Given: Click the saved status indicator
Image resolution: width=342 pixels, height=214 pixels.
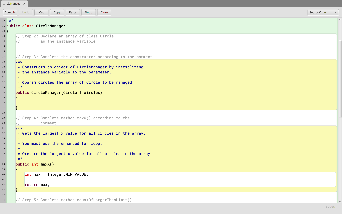Looking at the screenshot, I should point(330,206).
